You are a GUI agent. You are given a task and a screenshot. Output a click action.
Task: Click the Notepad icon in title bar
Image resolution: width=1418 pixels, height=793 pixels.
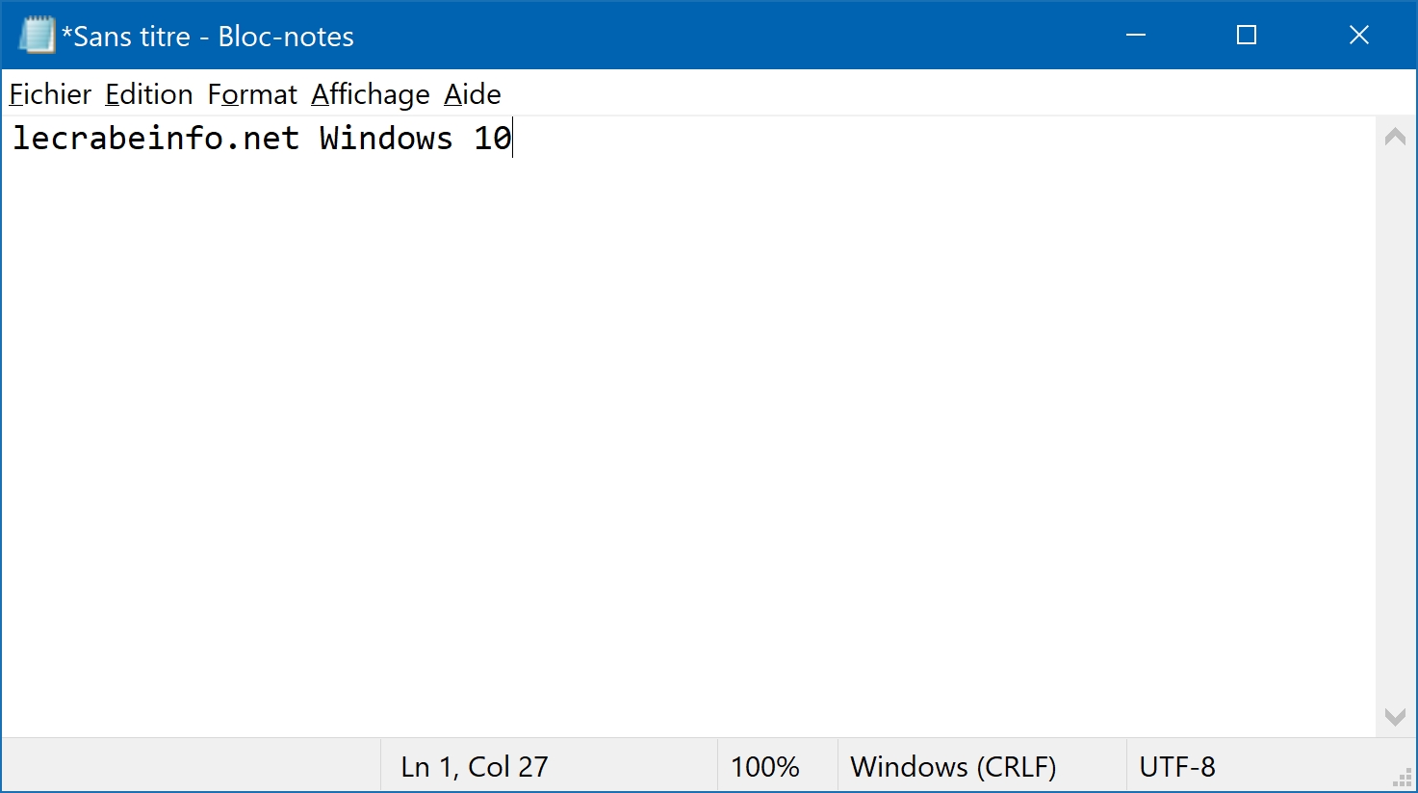pyautogui.click(x=38, y=36)
